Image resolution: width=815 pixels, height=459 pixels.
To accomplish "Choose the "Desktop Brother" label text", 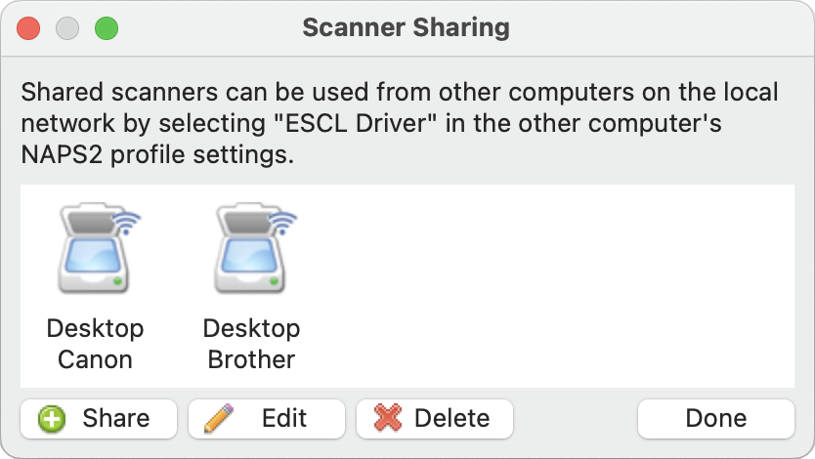I will click(x=251, y=344).
